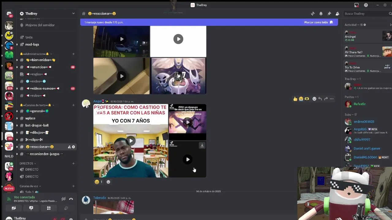
Task: Add channel to DIRECTOS category
Action: [x=73, y=163]
